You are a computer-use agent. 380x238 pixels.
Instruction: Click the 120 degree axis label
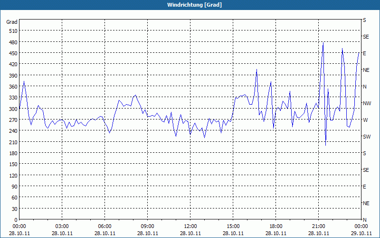13,175
